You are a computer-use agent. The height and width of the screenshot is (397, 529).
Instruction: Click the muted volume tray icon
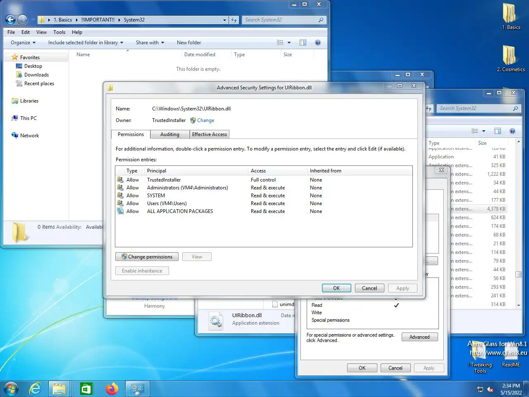[490, 389]
